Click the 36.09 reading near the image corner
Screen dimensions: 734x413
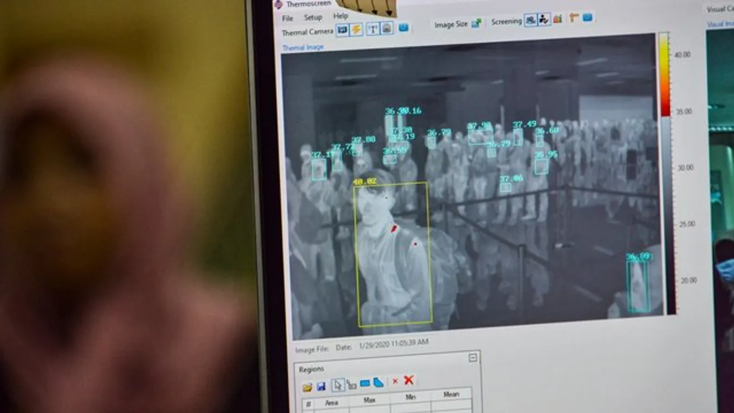tap(638, 257)
